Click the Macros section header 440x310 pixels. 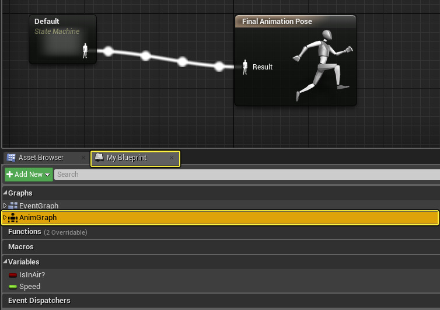tap(221, 247)
